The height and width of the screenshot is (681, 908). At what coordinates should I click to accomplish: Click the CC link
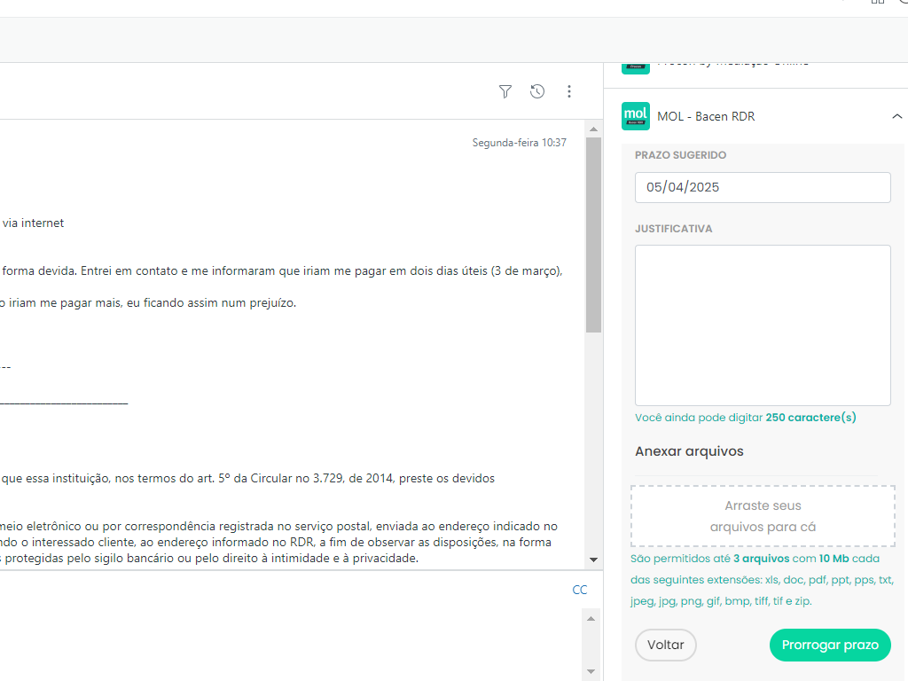pos(580,590)
